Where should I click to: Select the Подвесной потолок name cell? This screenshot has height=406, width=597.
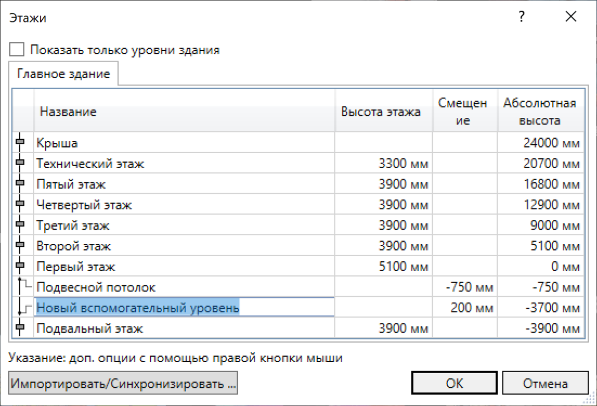pyautogui.click(x=185, y=287)
